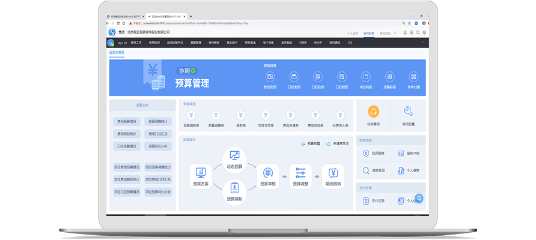The image size is (536, 240).
Task: Open the 费用报销单 form icon
Action: point(315,115)
